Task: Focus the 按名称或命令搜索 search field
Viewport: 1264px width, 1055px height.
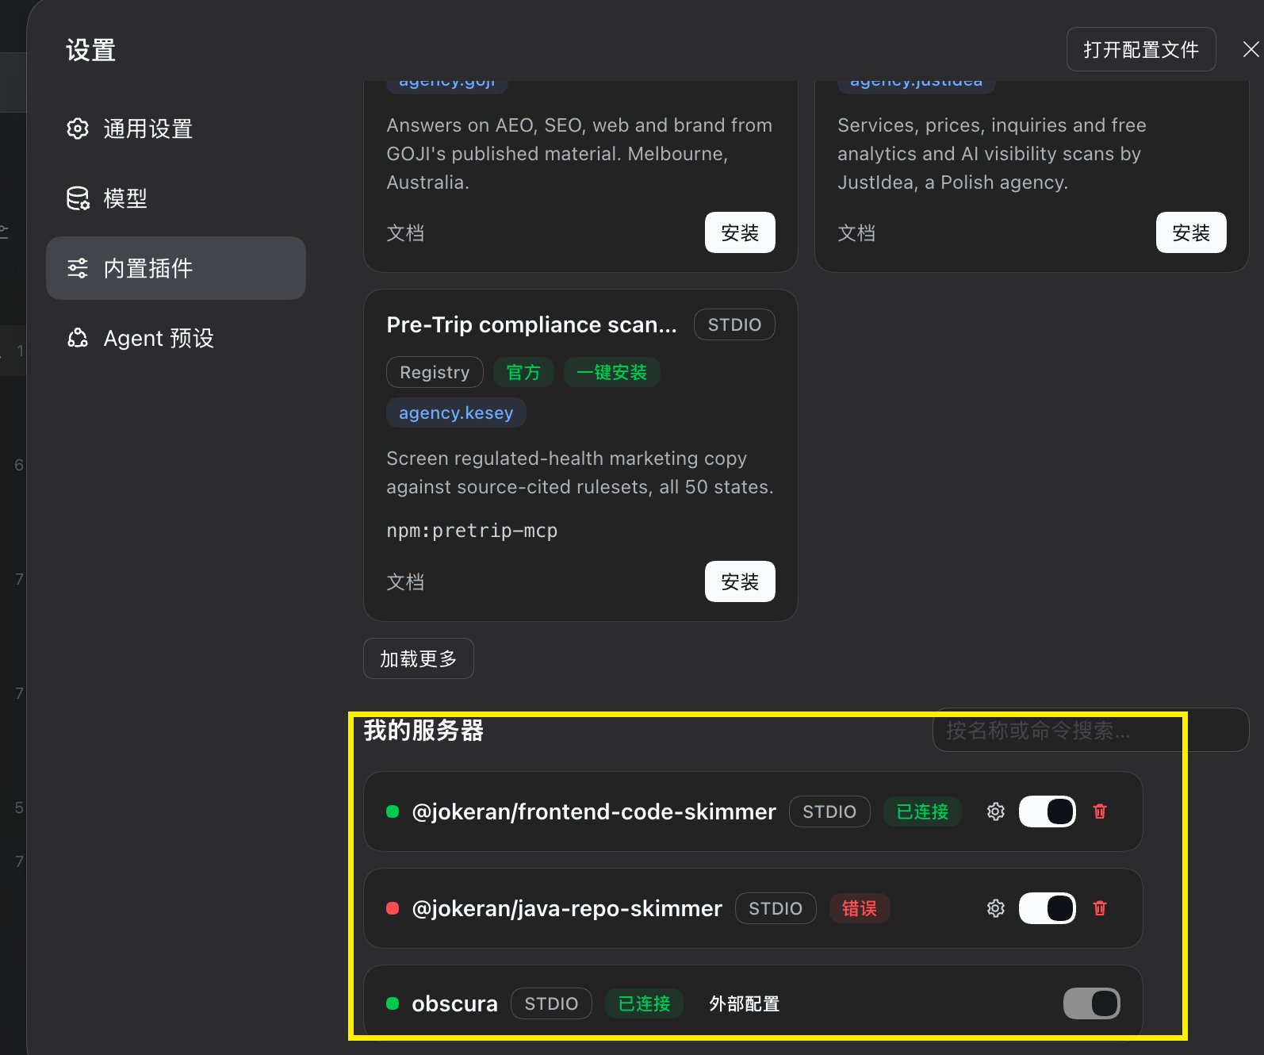Action: click(1090, 730)
